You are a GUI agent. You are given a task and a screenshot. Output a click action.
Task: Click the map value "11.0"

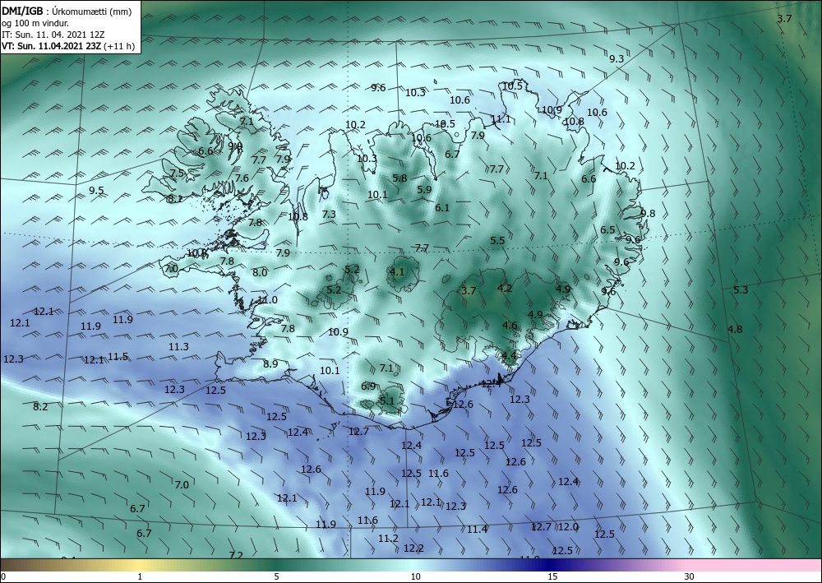267,300
